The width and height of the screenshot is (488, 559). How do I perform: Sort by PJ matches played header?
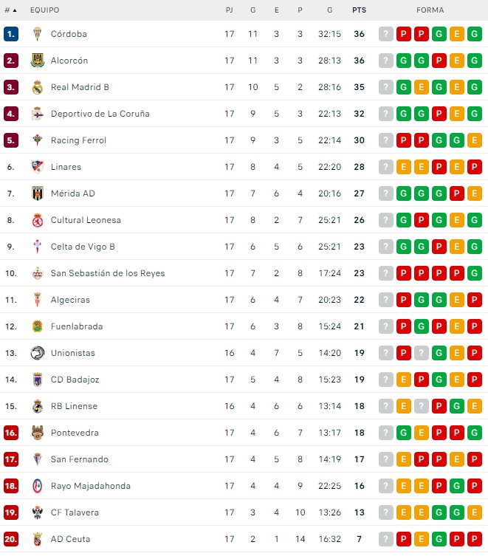[x=229, y=10]
